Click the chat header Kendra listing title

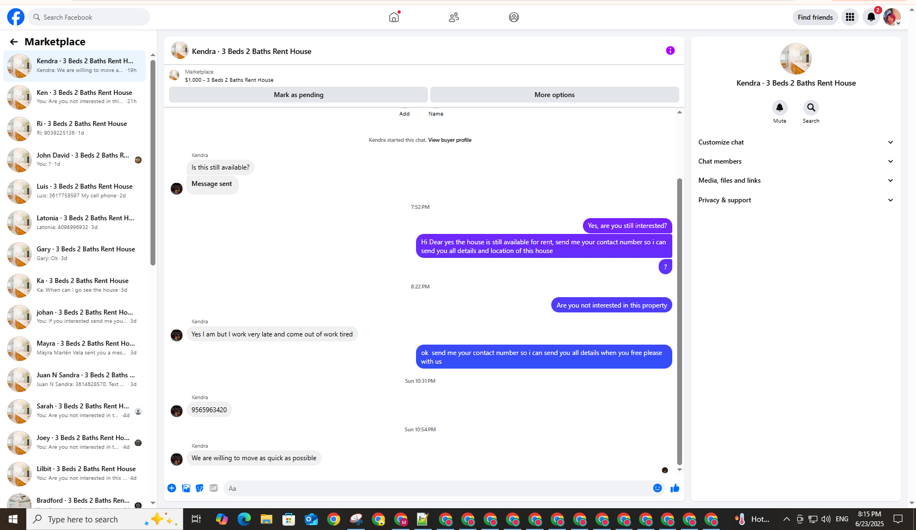(251, 51)
